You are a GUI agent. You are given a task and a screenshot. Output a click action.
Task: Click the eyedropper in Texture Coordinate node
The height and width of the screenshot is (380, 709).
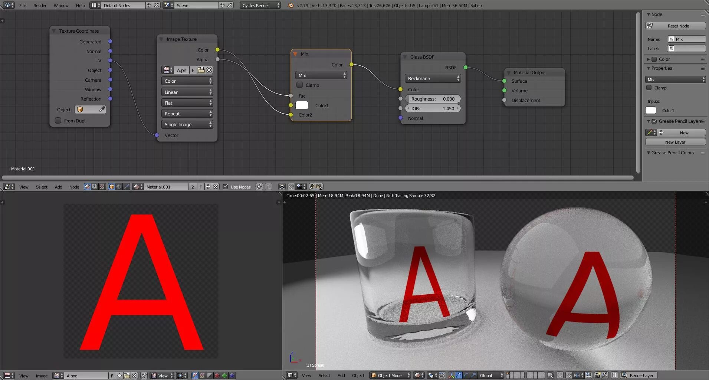pos(102,109)
